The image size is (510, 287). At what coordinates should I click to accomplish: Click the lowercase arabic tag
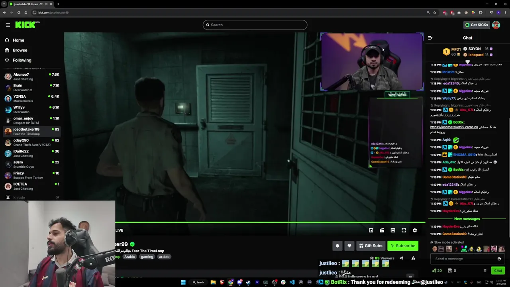tap(164, 257)
